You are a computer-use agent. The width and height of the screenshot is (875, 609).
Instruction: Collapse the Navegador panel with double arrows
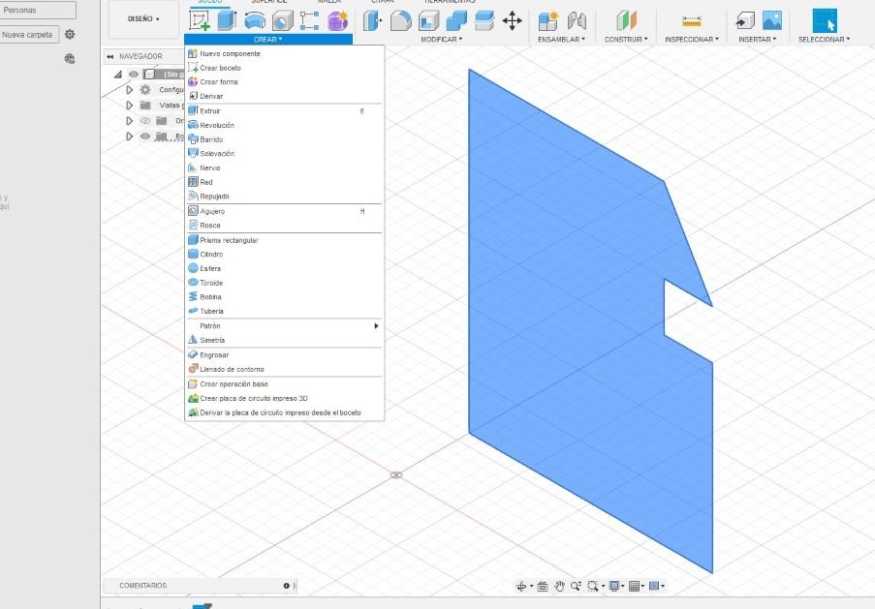(x=109, y=56)
